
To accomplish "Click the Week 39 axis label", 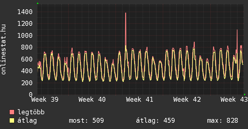I will coord(45,100).
